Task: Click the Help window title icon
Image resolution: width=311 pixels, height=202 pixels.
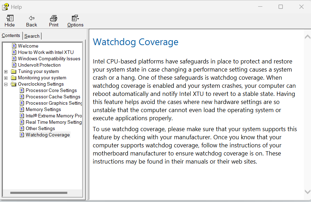Action: 5,7
